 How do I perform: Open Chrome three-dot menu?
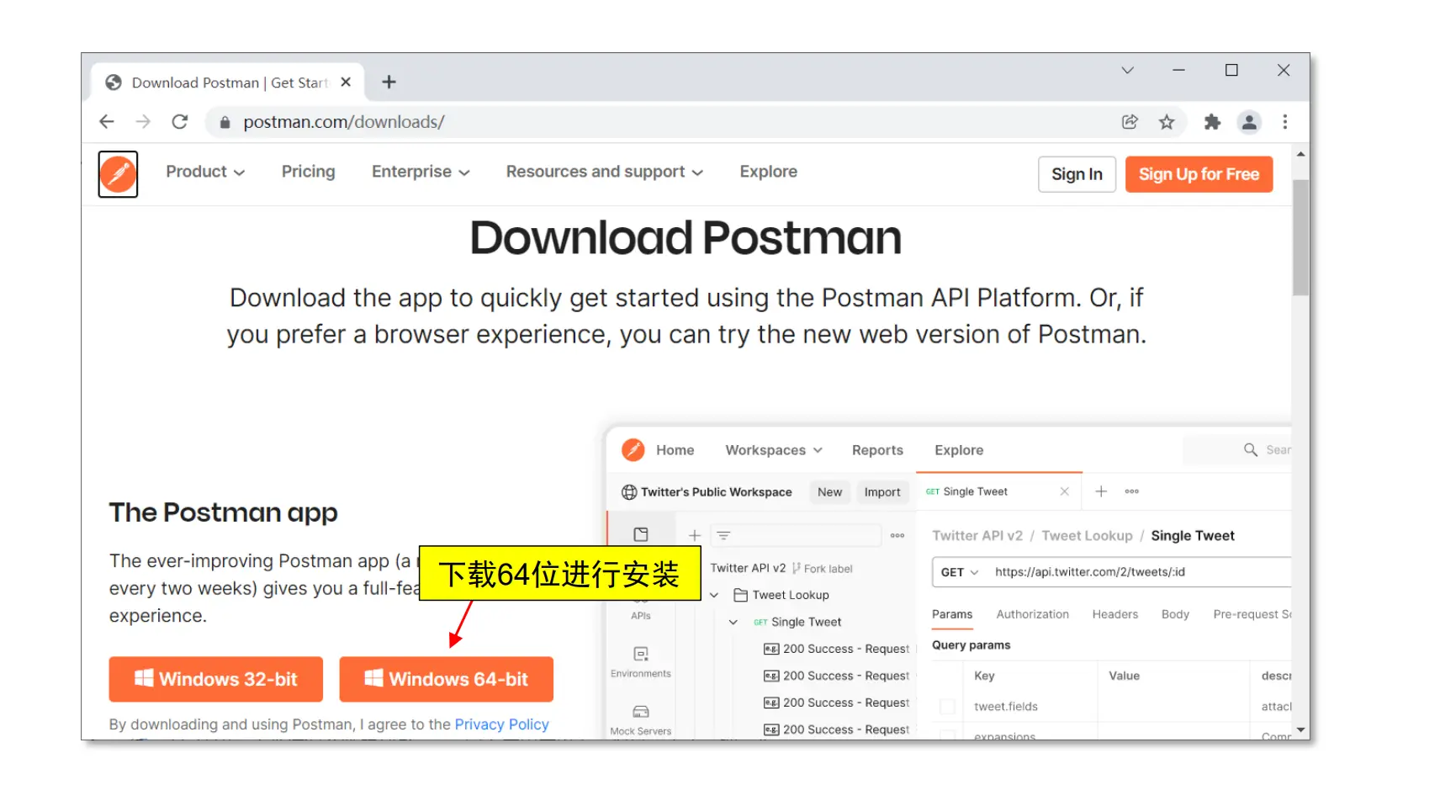coord(1285,122)
